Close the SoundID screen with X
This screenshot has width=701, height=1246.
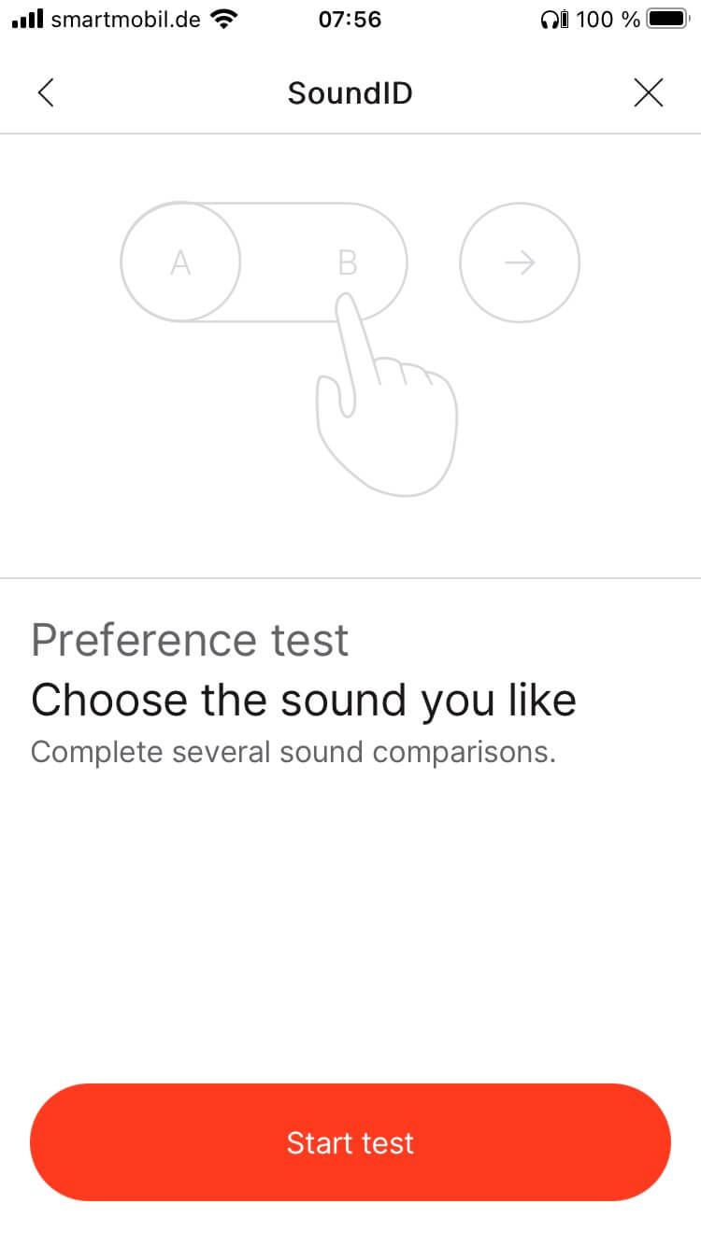click(648, 92)
